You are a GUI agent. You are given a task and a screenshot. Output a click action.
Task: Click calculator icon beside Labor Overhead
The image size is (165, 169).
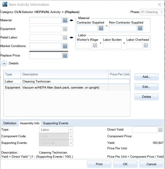coord(146,45)
